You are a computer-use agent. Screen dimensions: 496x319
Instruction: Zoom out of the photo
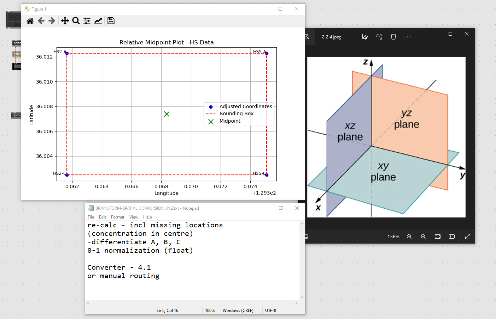(409, 237)
